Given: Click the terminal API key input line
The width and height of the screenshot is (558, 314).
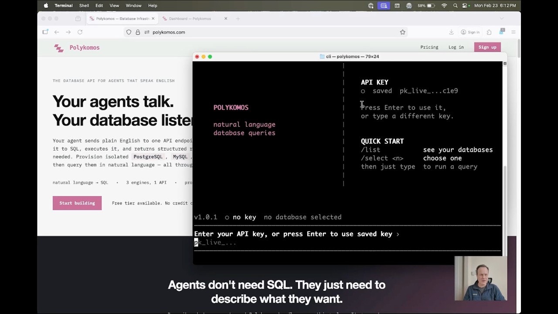Looking at the screenshot, I should [347, 242].
